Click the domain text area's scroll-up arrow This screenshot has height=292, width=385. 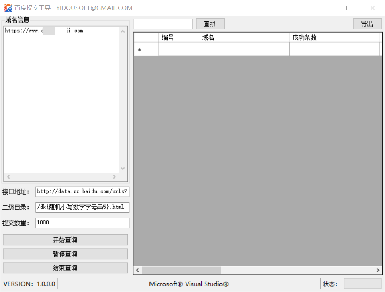[x=123, y=31]
